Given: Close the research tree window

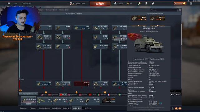Looking at the screenshot, I should [180, 10].
